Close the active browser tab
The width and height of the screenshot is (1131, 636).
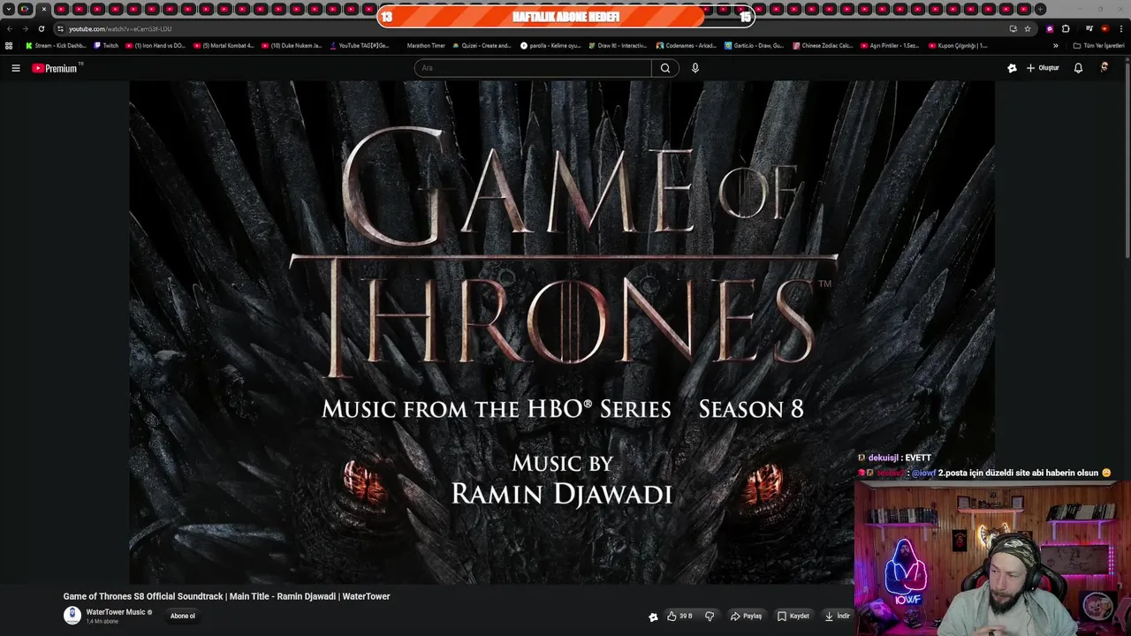pos(44,9)
